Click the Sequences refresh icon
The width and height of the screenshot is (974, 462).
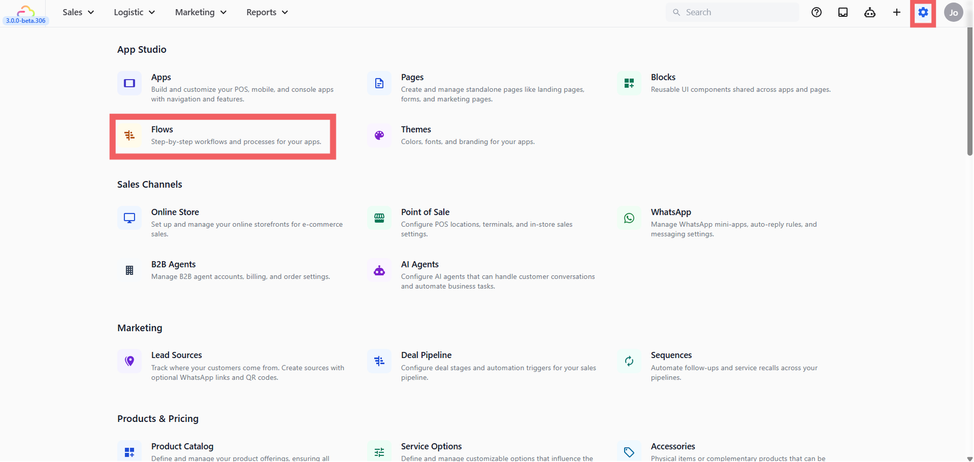point(629,361)
